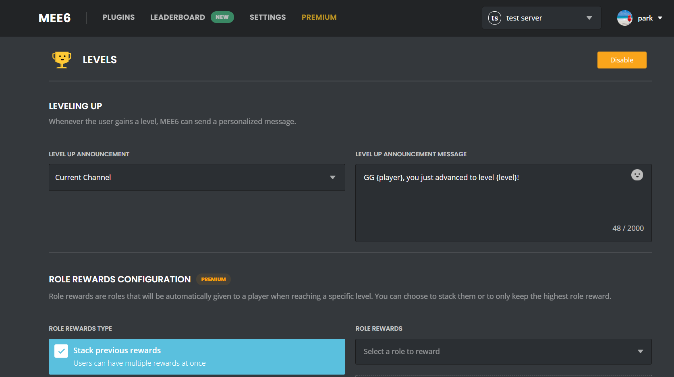Click the LEVEL UP ANNOUNCEMENT label
Image resolution: width=674 pixels, height=377 pixels.
pyautogui.click(x=89, y=154)
